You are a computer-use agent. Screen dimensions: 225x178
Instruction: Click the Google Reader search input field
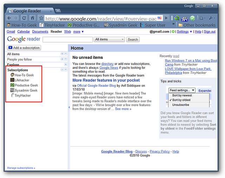click(67, 40)
